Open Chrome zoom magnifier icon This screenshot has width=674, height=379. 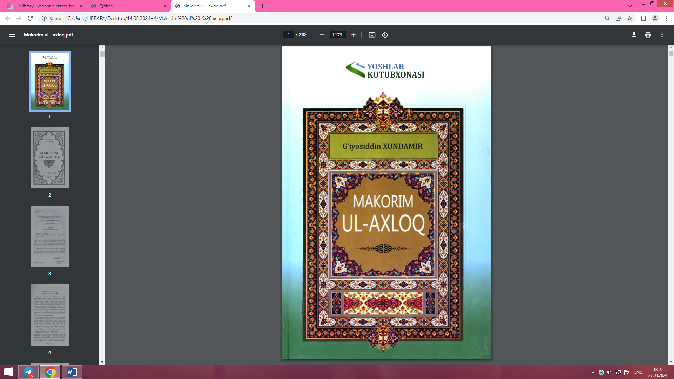click(607, 18)
